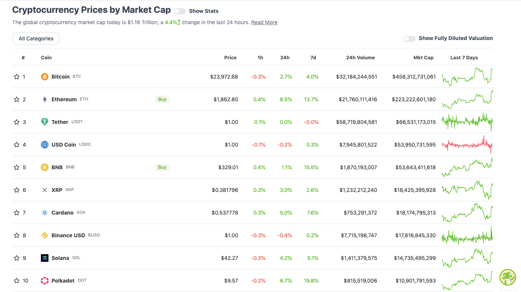
Task: Turn on Show Fully Diluted Valuation
Action: (x=410, y=39)
